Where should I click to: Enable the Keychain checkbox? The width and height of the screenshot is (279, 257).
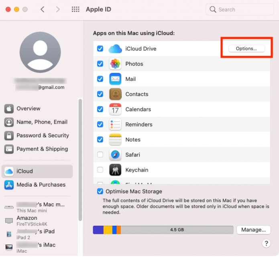[100, 170]
